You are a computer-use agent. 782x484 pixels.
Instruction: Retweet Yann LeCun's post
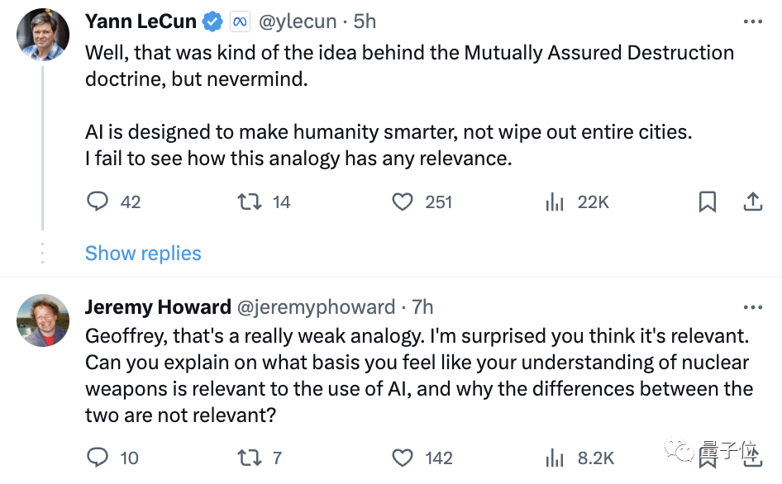(249, 202)
